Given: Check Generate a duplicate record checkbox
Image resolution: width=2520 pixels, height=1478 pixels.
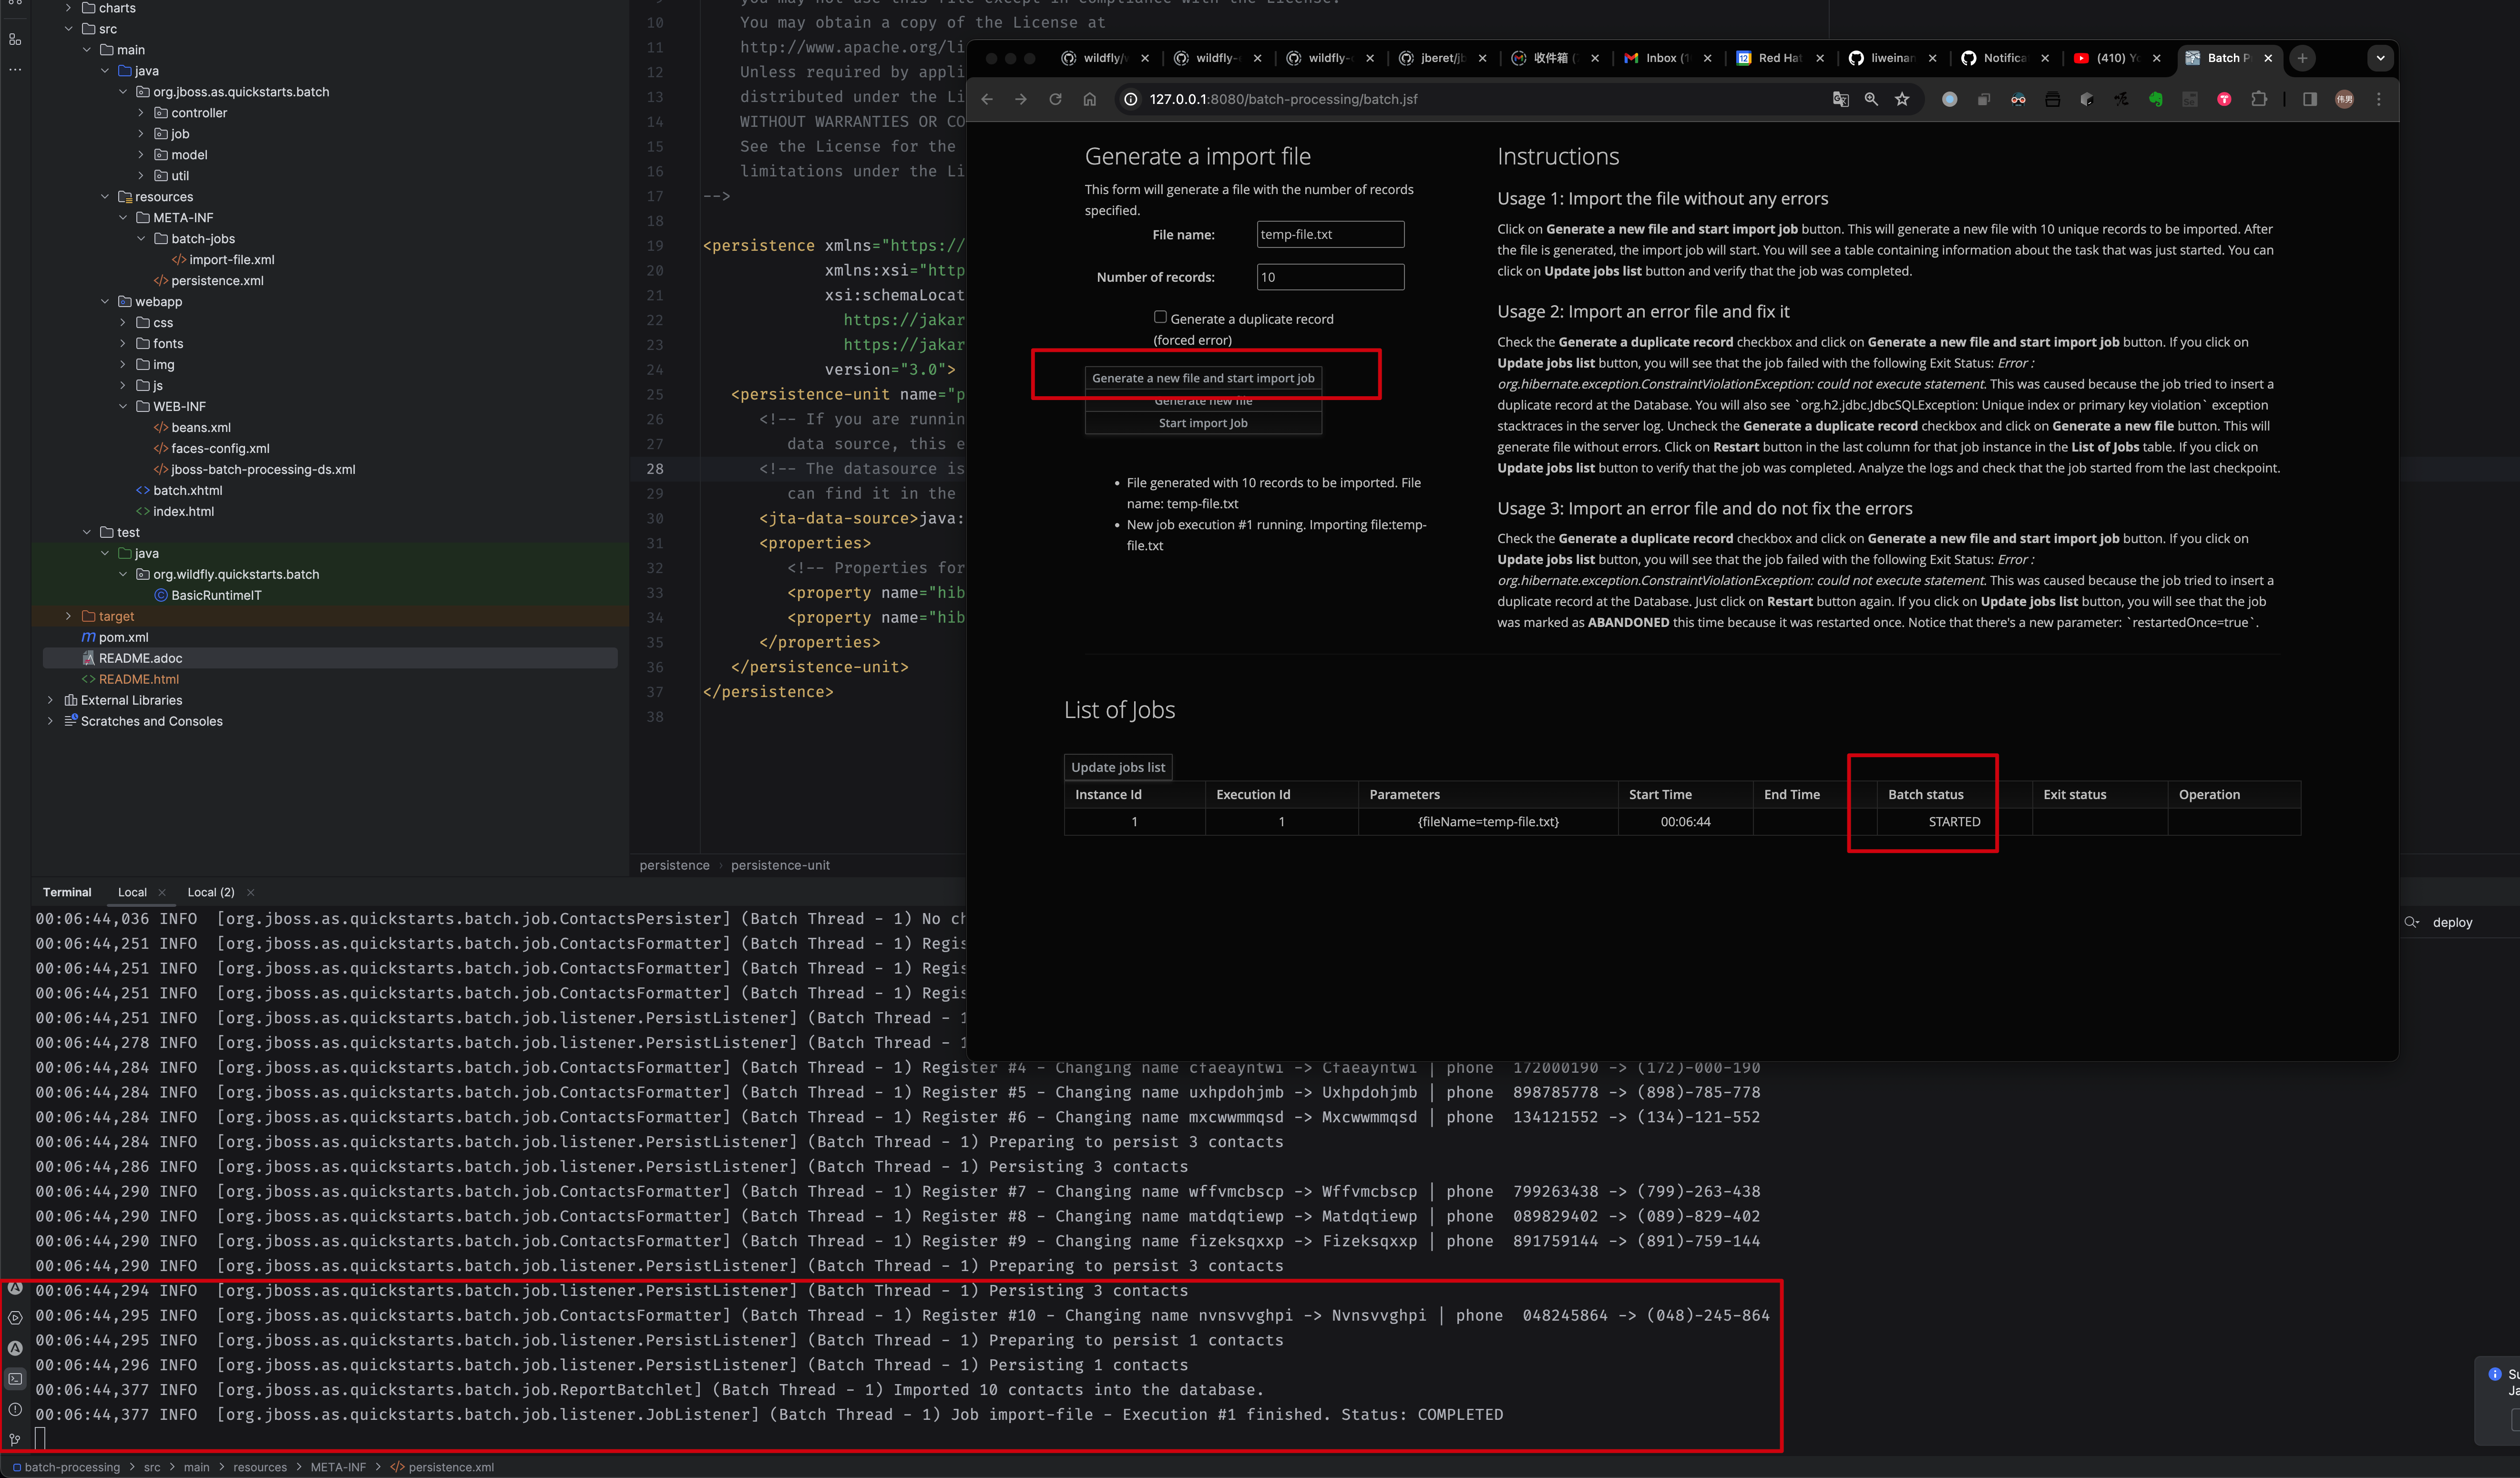Looking at the screenshot, I should click(1160, 317).
